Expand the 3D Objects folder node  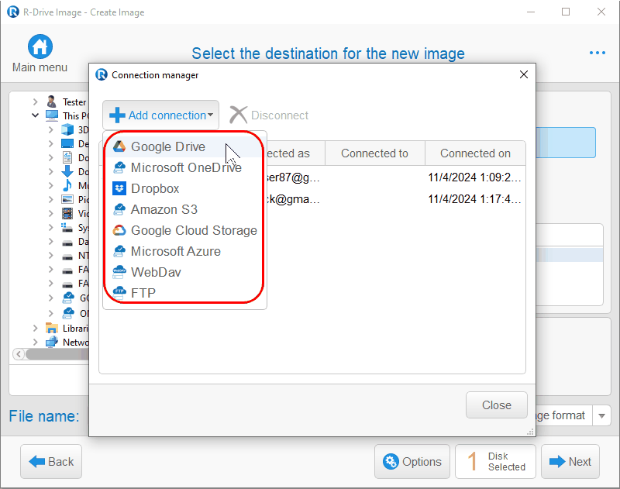coord(50,129)
